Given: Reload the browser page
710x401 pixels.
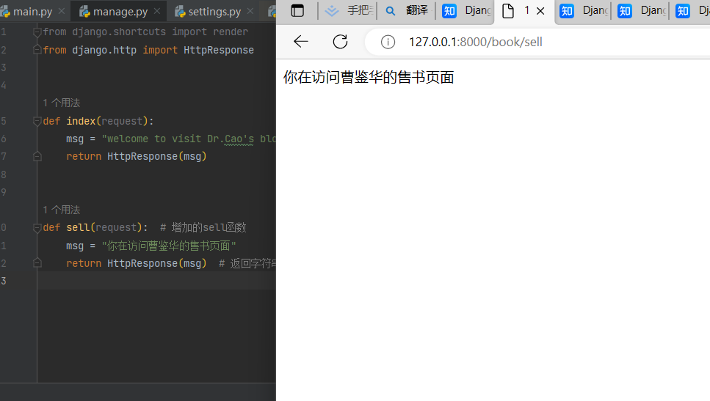Looking at the screenshot, I should (x=340, y=42).
